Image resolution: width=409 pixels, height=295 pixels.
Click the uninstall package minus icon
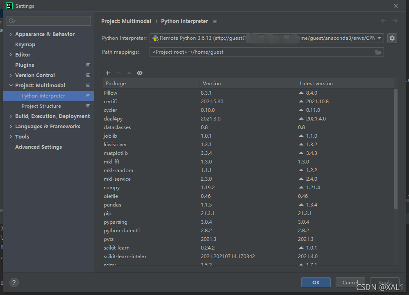(118, 73)
